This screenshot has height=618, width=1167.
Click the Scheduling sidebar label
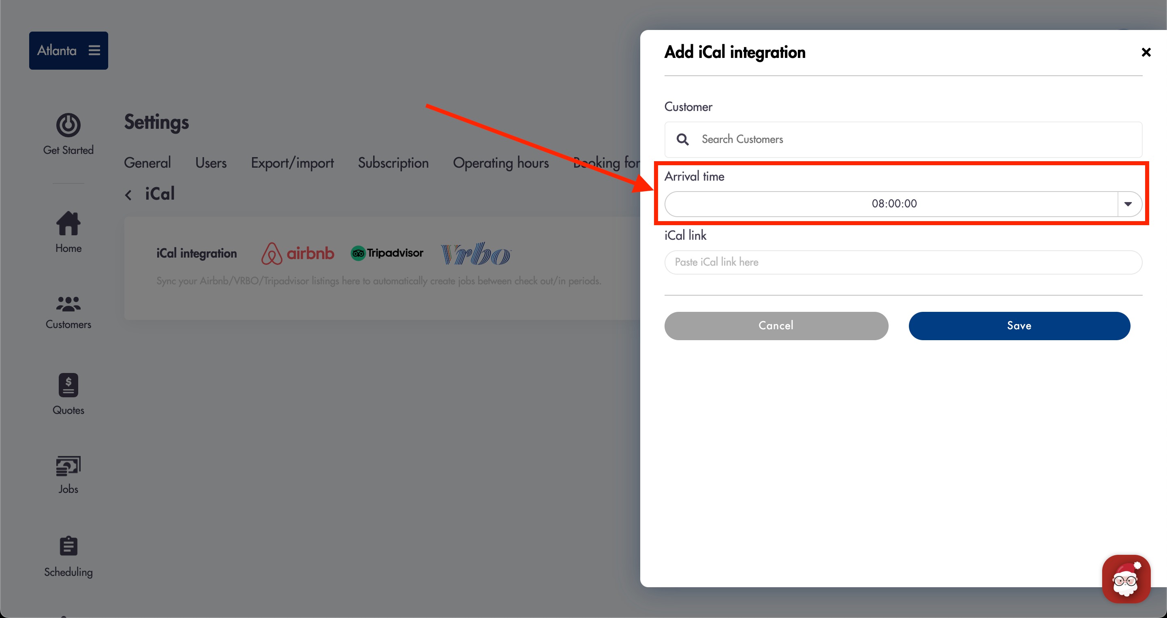(68, 572)
